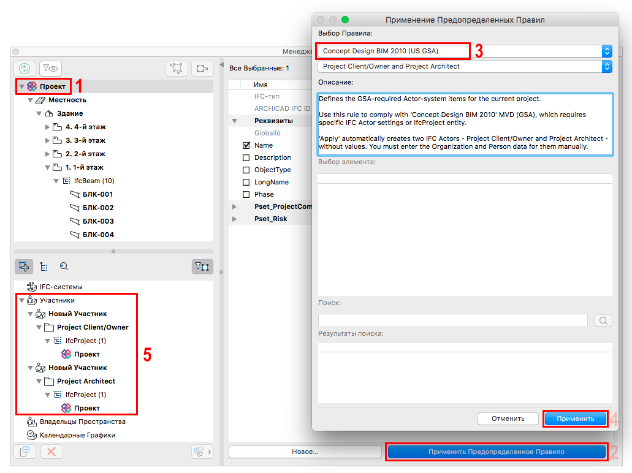The image size is (632, 473).
Task: Click the search magnifier button beside Поиск field
Action: tap(603, 320)
